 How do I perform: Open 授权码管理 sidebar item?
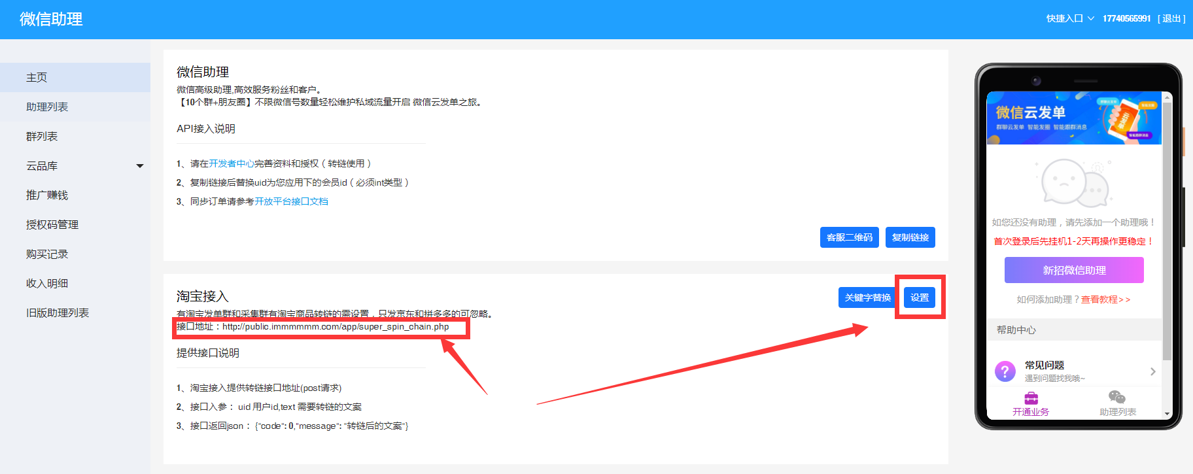click(x=75, y=224)
